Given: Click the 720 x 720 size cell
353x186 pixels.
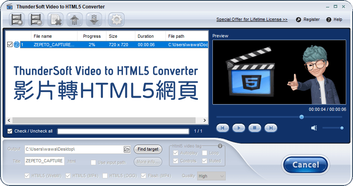Looking at the screenshot, I should 118,45.
